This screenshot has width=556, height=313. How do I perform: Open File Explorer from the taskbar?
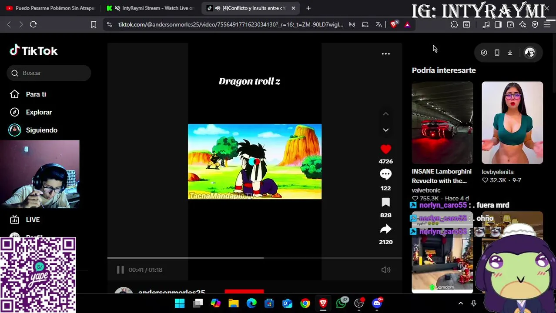tap(234, 303)
